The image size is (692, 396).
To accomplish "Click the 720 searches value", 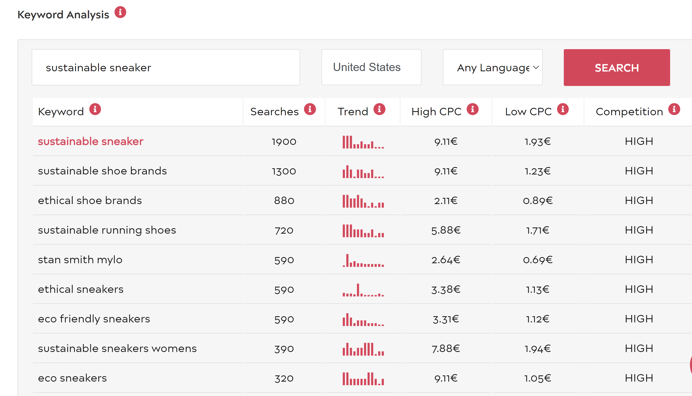I will [284, 231].
